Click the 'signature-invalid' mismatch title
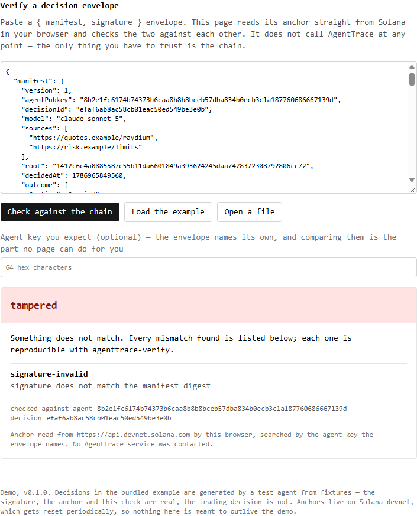 pos(49,374)
